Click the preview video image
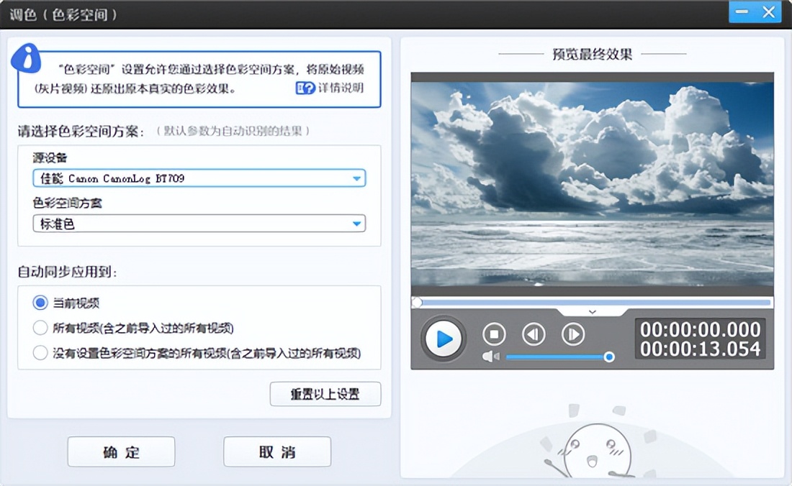Screen dimensions: 792x486 (x=592, y=185)
